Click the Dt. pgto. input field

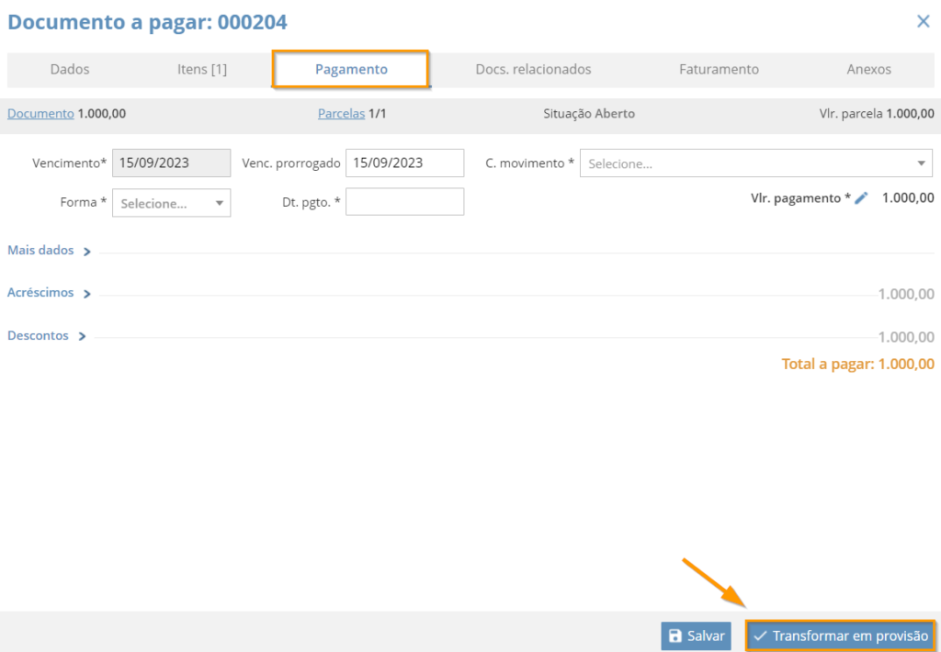404,201
